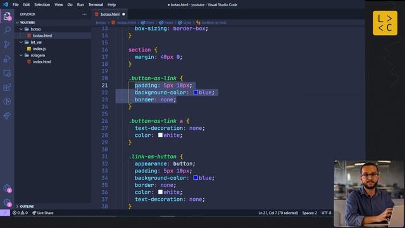The width and height of the screenshot is (405, 228).
Task: Collapse the YOUTUBE root folder
Action: (x=17, y=23)
